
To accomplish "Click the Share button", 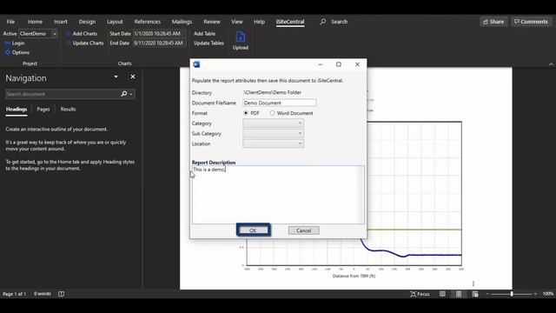I will [493, 22].
